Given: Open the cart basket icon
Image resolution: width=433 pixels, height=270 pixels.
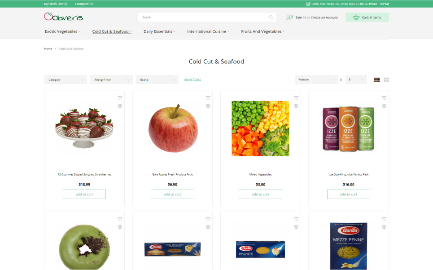Looking at the screenshot, I should click(356, 17).
